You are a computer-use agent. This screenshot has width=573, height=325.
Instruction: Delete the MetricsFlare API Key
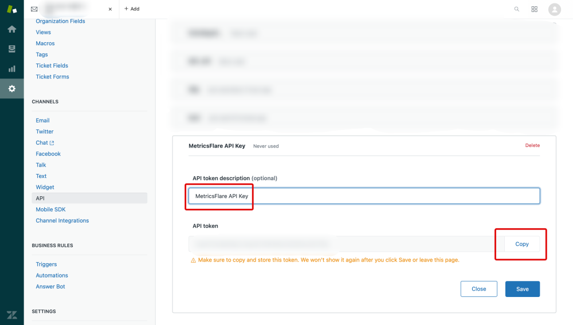click(x=532, y=145)
